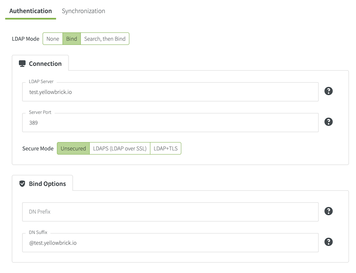
Task: Select Unsecured secure mode
Action: (x=73, y=148)
